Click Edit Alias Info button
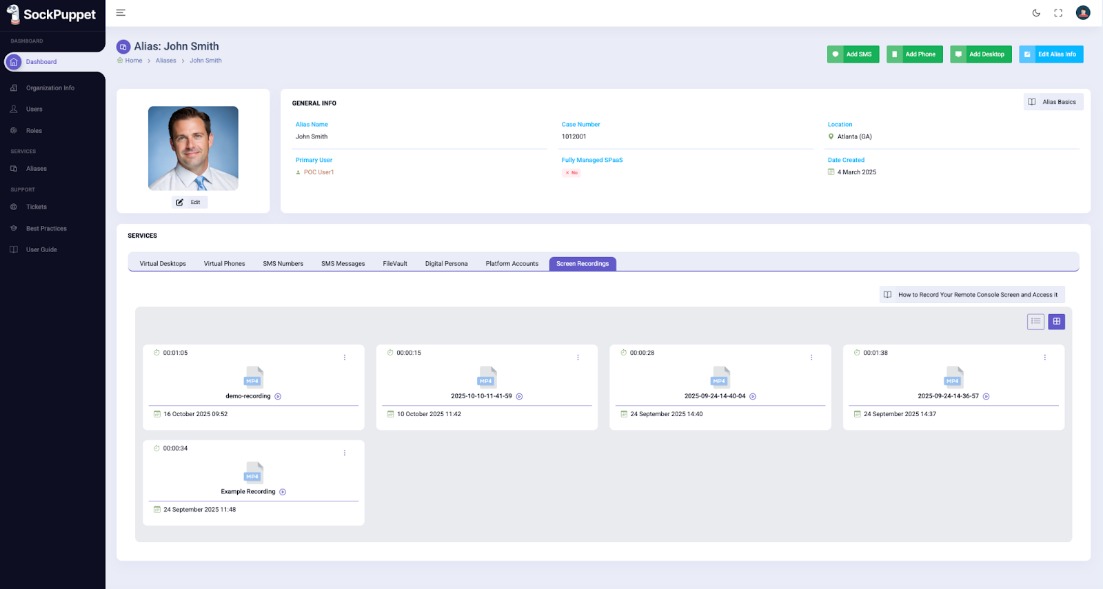Image resolution: width=1103 pixels, height=589 pixels. click(x=1051, y=54)
